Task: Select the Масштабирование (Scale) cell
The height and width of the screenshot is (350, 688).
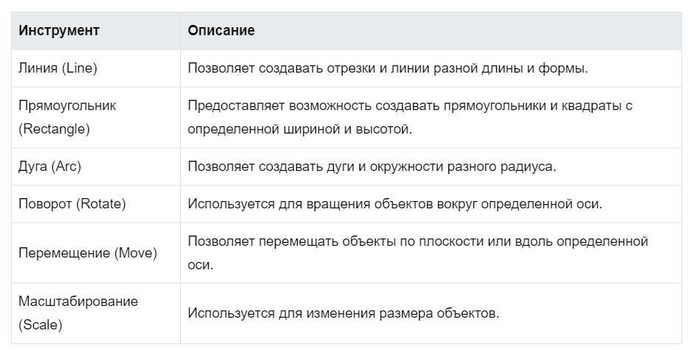Action: (x=96, y=313)
